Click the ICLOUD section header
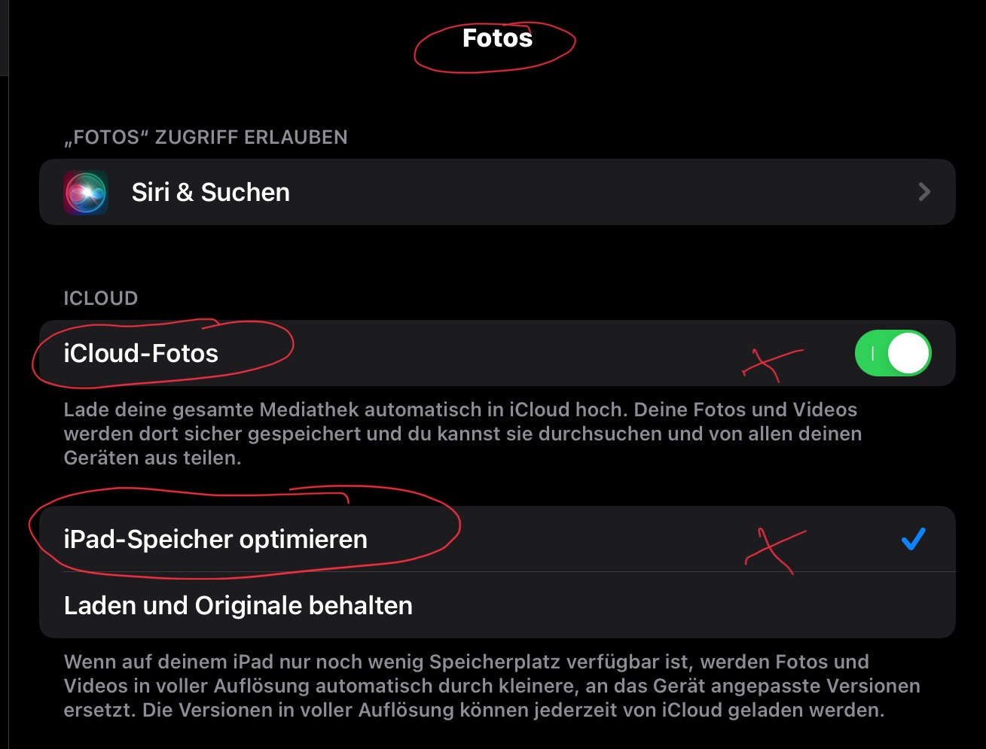Image resolution: width=986 pixels, height=749 pixels. click(x=101, y=298)
